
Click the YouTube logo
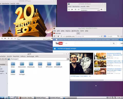(59, 43)
